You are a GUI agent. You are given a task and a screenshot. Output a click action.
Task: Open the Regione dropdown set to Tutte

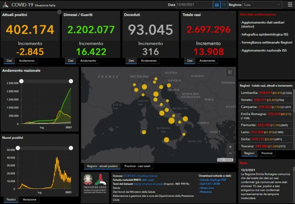coord(263,5)
